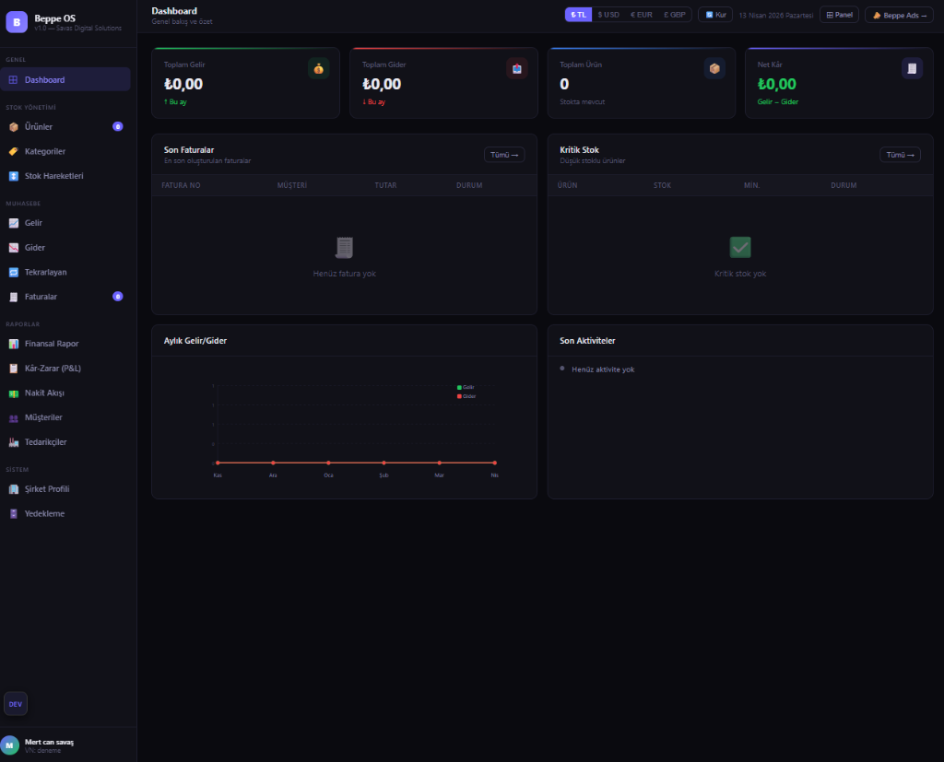Select the GBP currency option
The width and height of the screenshot is (944, 762).
point(674,15)
